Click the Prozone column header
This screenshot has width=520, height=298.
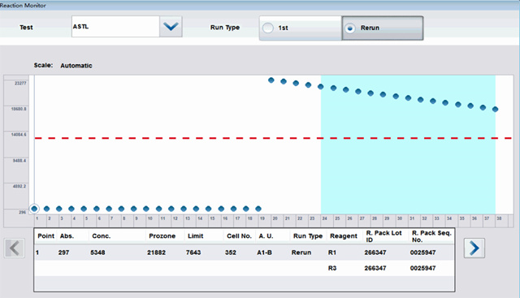pyautogui.click(x=162, y=236)
